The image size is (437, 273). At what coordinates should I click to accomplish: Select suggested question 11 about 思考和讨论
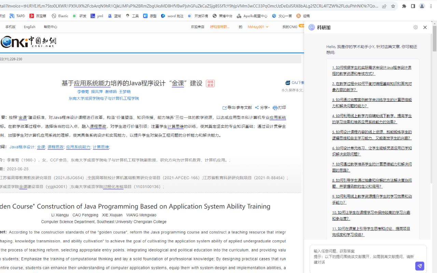click(371, 232)
